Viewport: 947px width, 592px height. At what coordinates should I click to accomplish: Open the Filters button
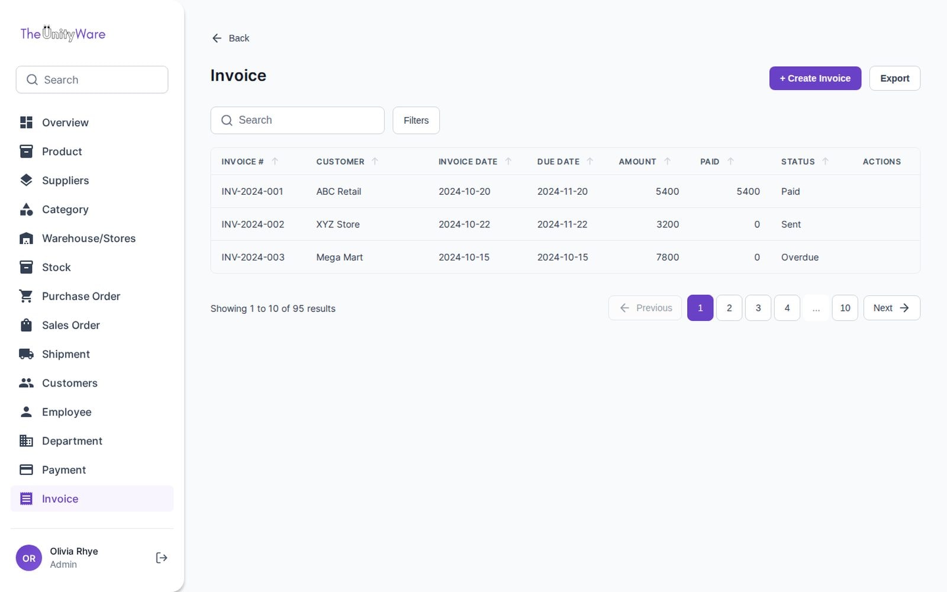416,120
